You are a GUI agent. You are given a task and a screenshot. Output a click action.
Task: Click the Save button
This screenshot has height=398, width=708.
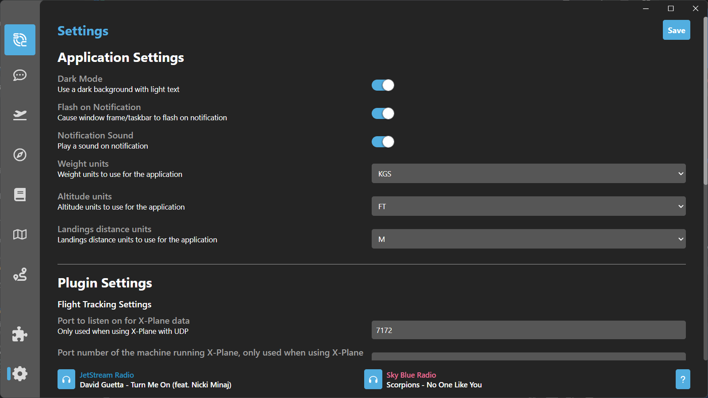tap(676, 30)
